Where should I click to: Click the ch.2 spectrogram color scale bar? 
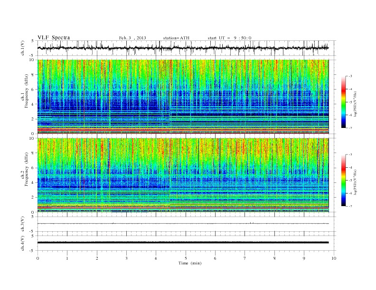pos(343,180)
